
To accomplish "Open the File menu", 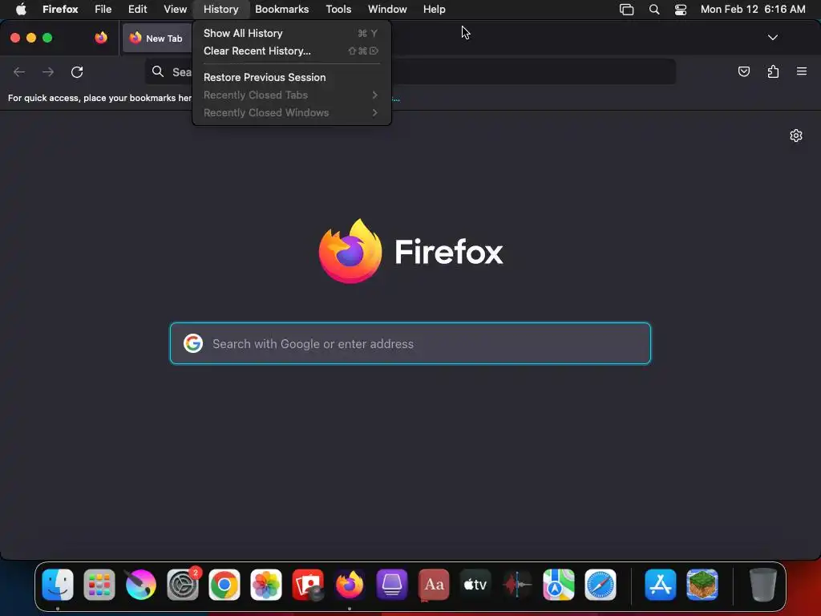I will click(103, 9).
